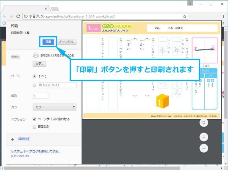The image size is (228, 170).
Task: Open the Chrome three-dot menu
Action: click(x=224, y=16)
